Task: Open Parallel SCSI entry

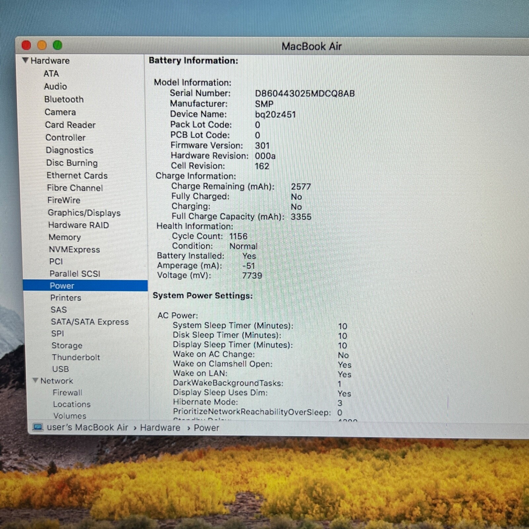Action: 75,273
